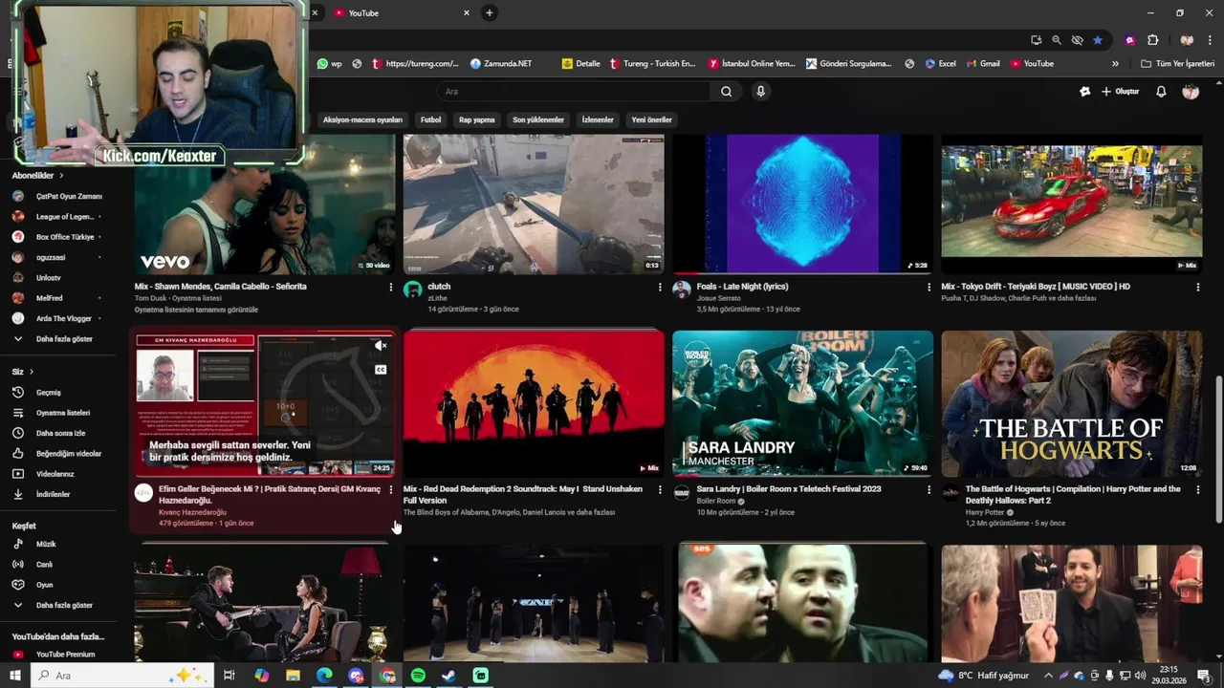Image resolution: width=1224 pixels, height=688 pixels.
Task: Activate voice search microphone icon
Action: click(x=760, y=92)
